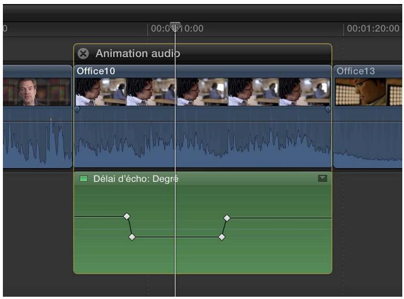
Task: Click the playhead handle in the ruler
Action: click(175, 27)
